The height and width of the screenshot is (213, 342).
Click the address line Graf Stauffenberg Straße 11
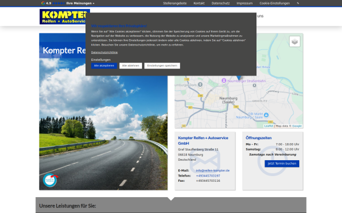pyautogui.click(x=198, y=149)
